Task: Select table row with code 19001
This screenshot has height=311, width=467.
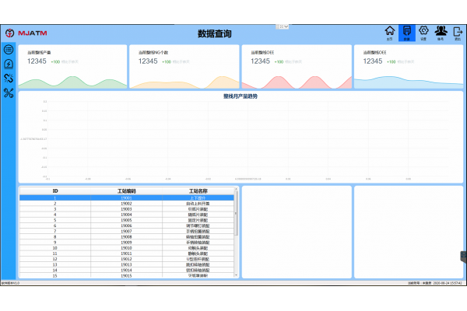Action: [127, 198]
